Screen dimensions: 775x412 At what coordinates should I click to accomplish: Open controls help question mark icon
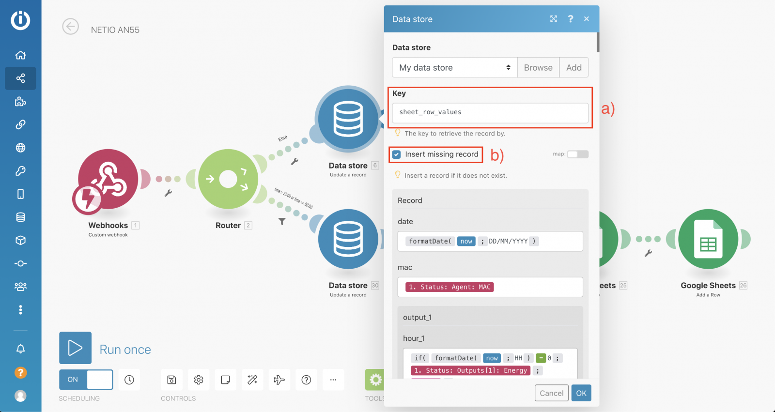click(306, 380)
